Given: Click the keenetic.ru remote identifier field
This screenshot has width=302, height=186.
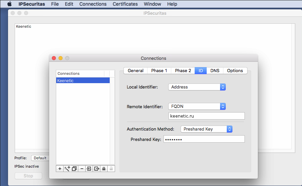Looking at the screenshot, I should (206, 116).
